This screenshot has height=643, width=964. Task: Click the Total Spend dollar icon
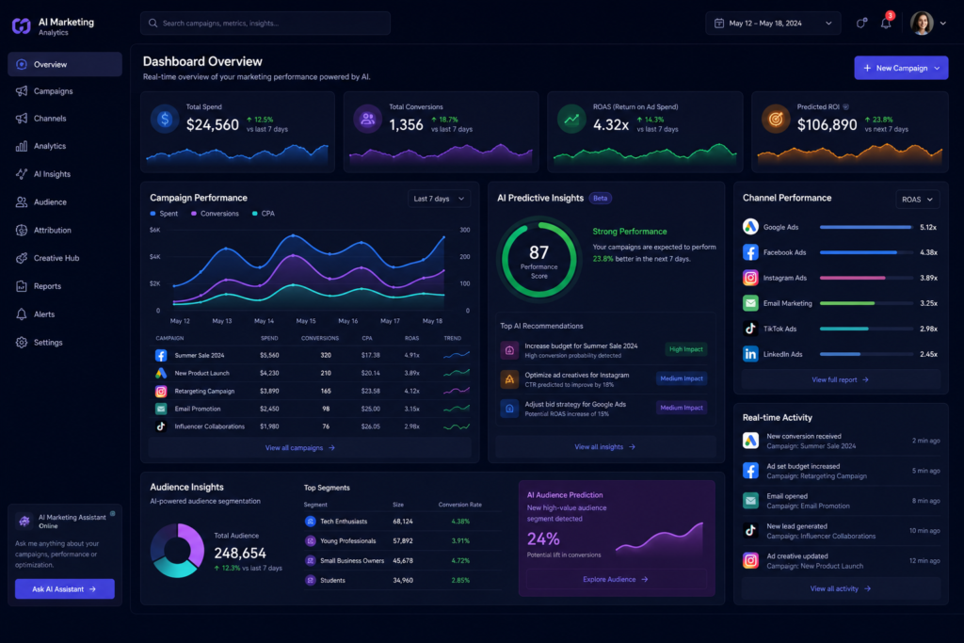tap(164, 120)
